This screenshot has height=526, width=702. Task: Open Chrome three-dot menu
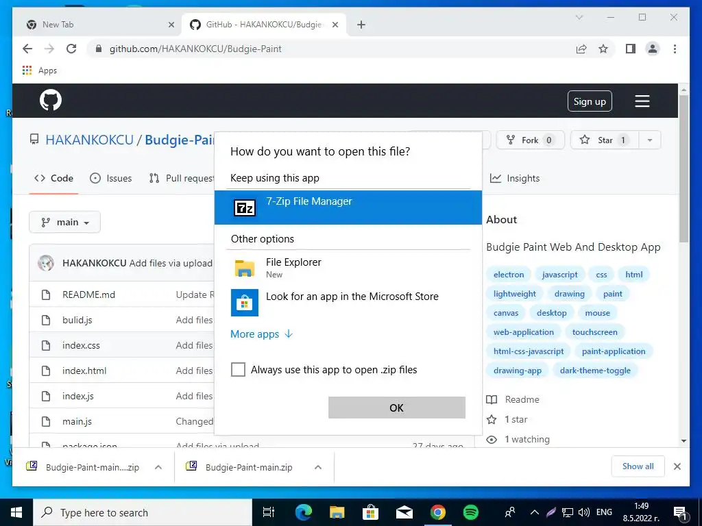click(675, 49)
